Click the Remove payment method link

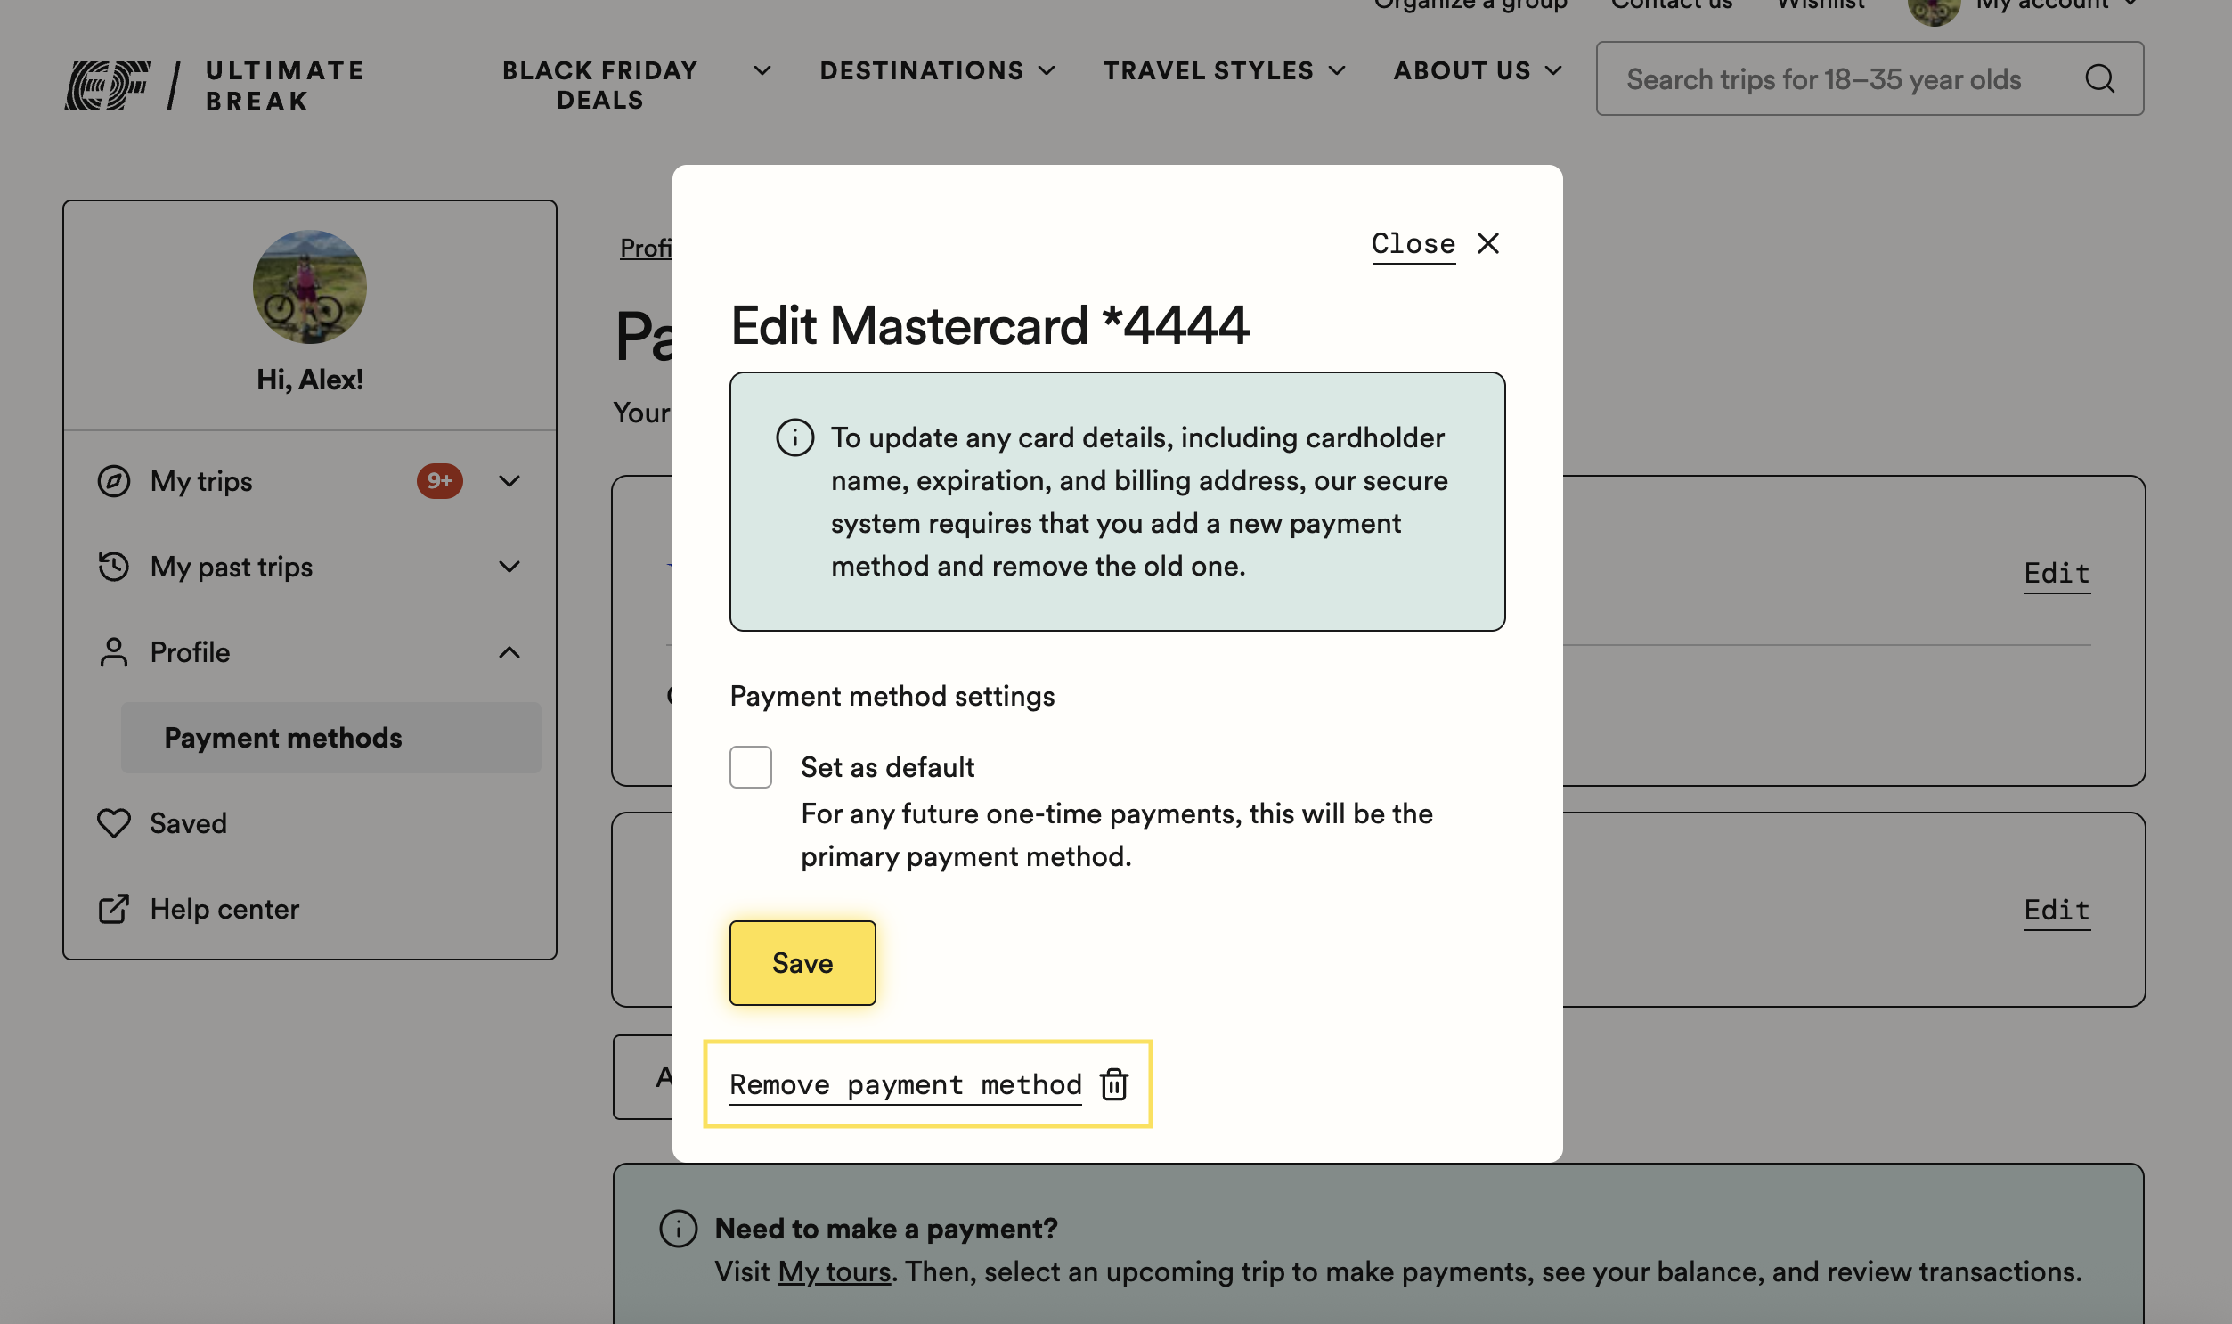click(905, 1084)
